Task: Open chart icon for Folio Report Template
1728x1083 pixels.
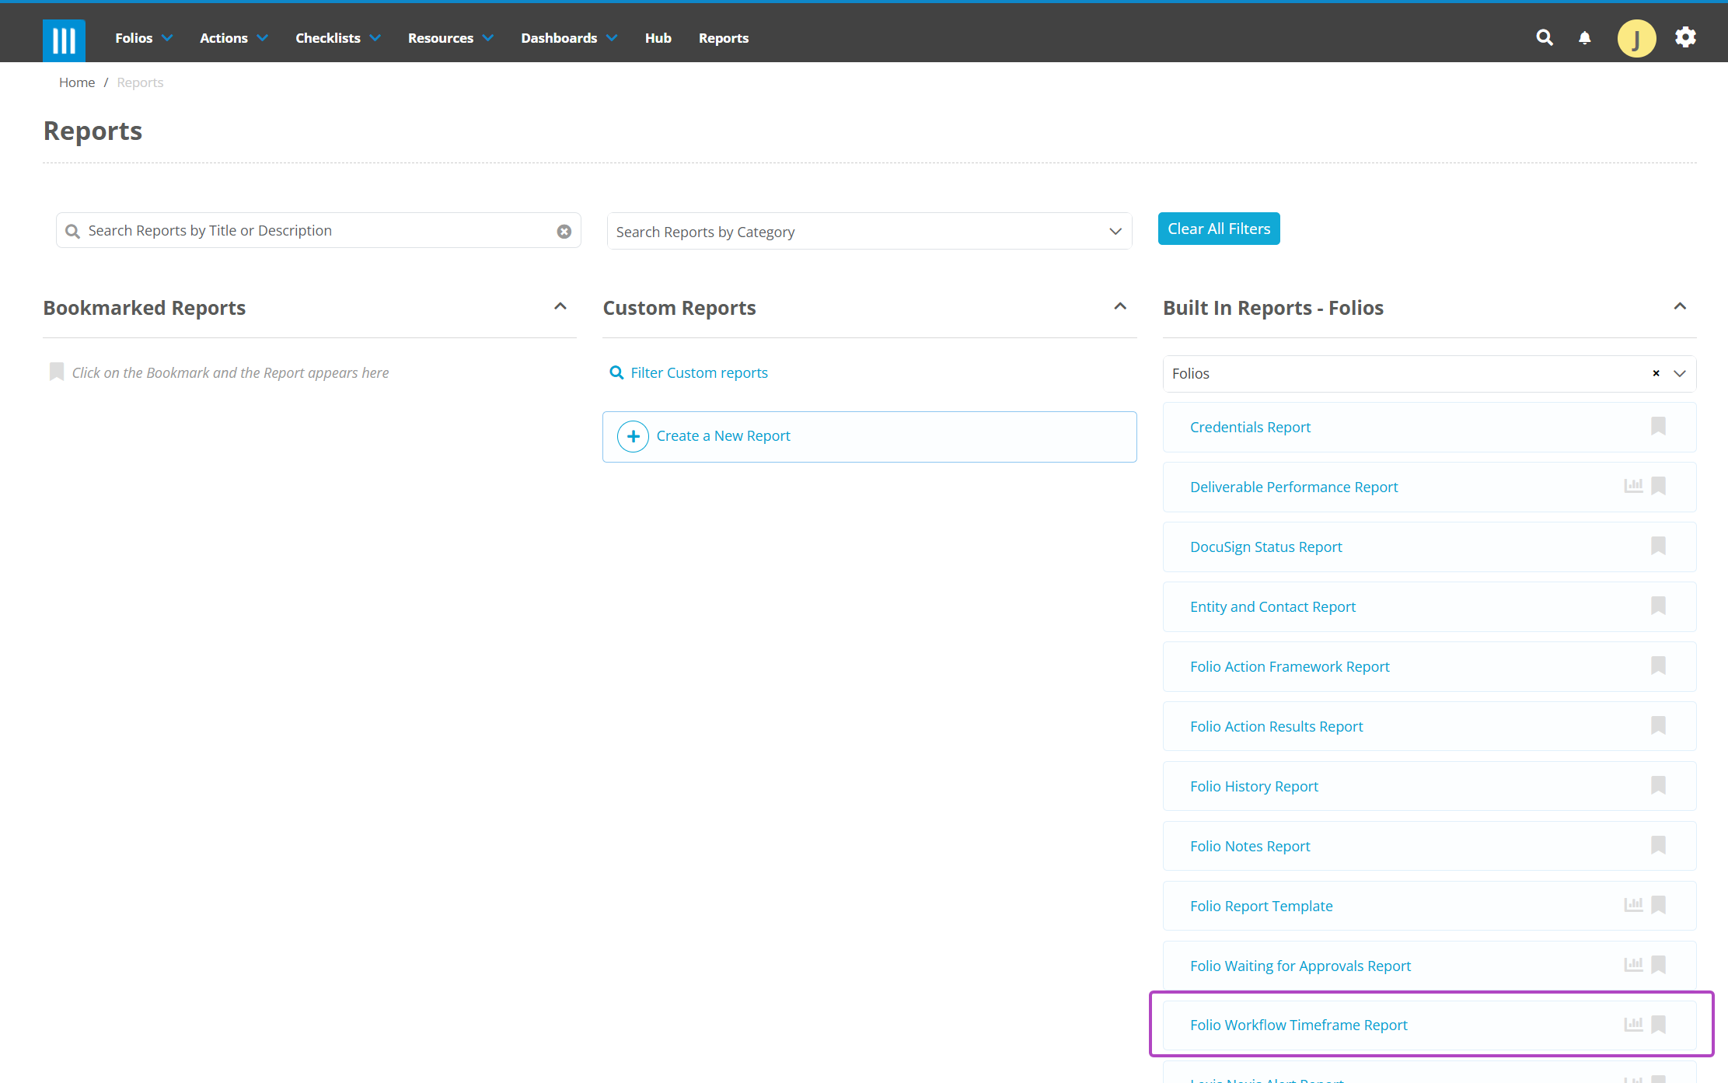Action: tap(1633, 905)
